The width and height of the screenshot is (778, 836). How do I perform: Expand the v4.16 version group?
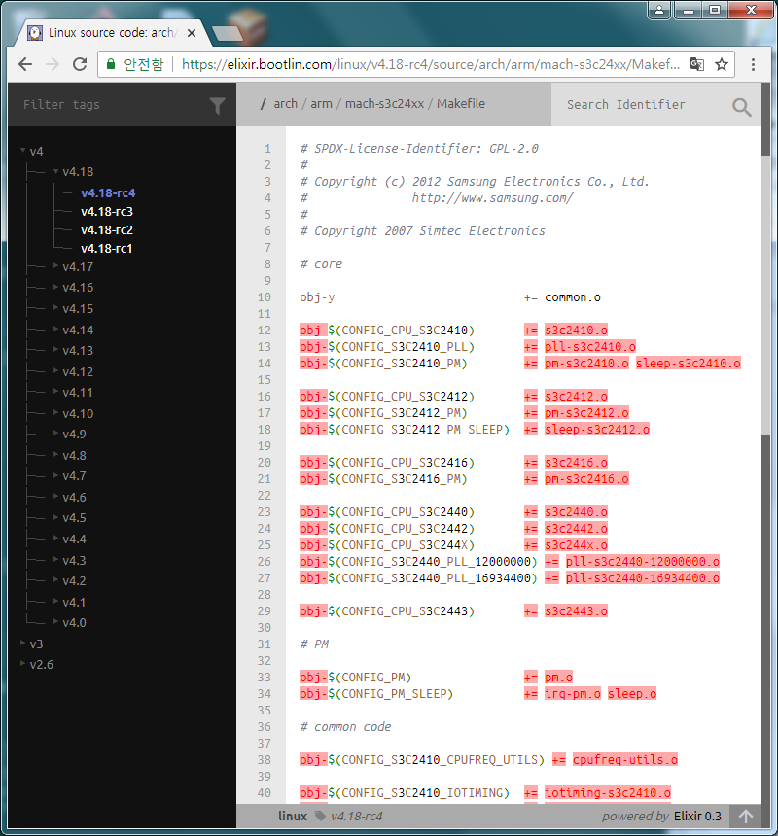55,287
